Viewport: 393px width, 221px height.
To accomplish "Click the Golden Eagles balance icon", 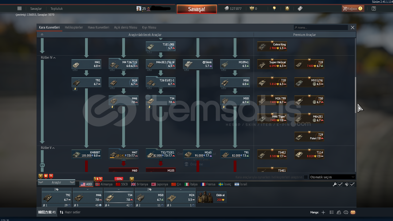I will [x=252, y=9].
